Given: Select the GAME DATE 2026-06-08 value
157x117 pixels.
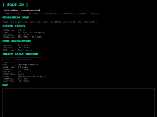Looking at the screenshot, I should (24, 35).
